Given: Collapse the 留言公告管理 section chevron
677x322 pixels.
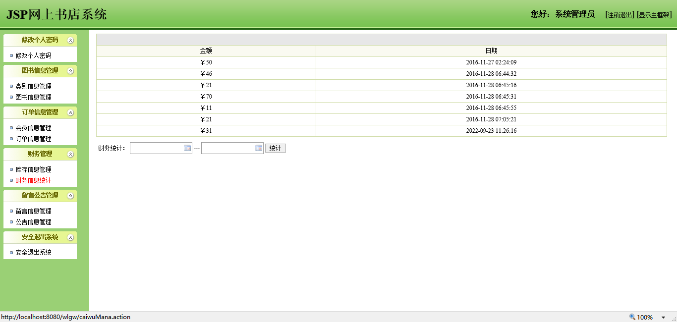Looking at the screenshot, I should click(x=70, y=196).
